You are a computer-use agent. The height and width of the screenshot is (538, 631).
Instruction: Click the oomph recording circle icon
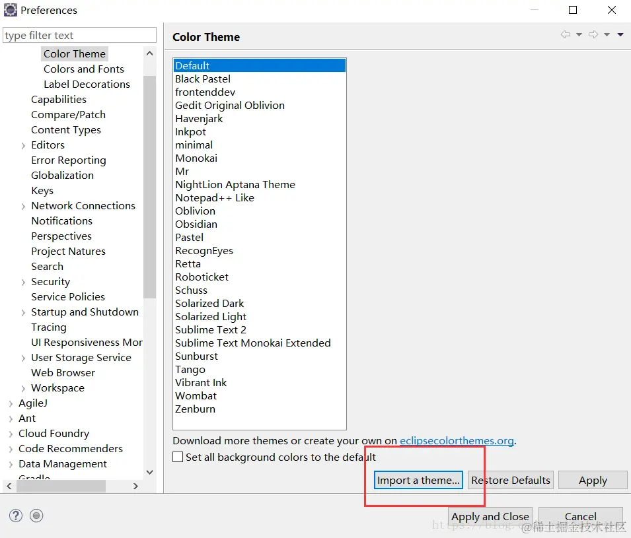(36, 516)
